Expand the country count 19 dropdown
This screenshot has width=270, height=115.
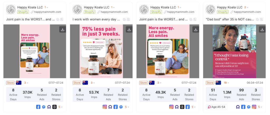click(226, 83)
